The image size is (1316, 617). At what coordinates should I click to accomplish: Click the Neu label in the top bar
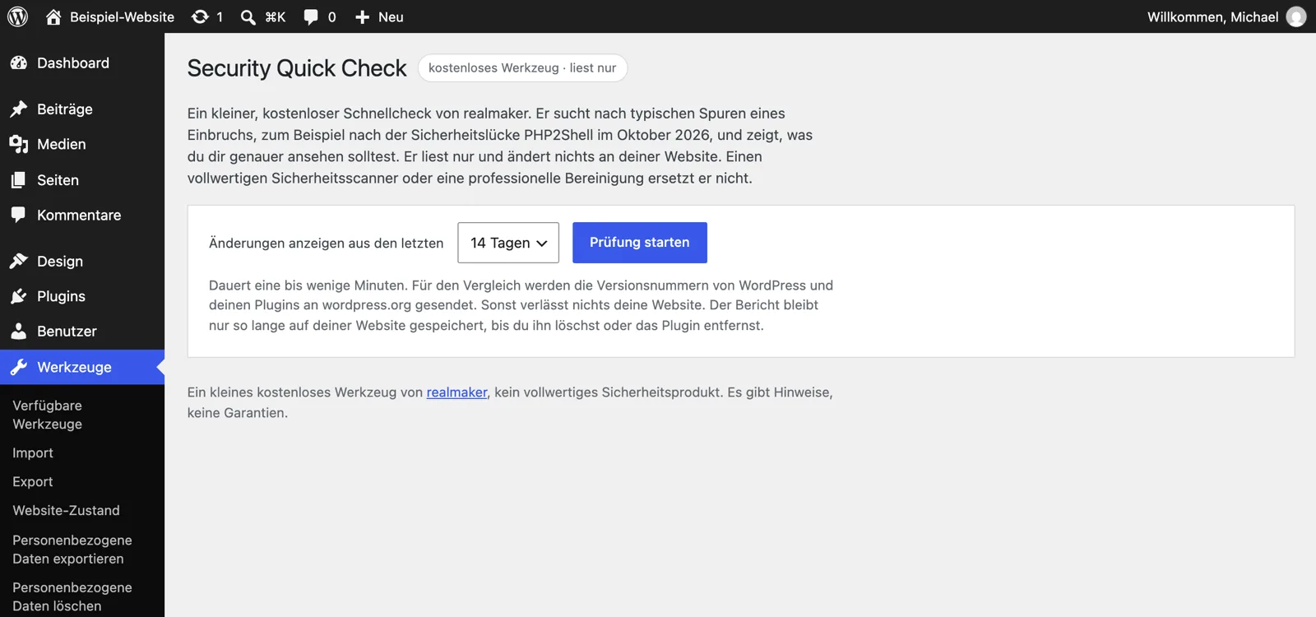pos(392,17)
